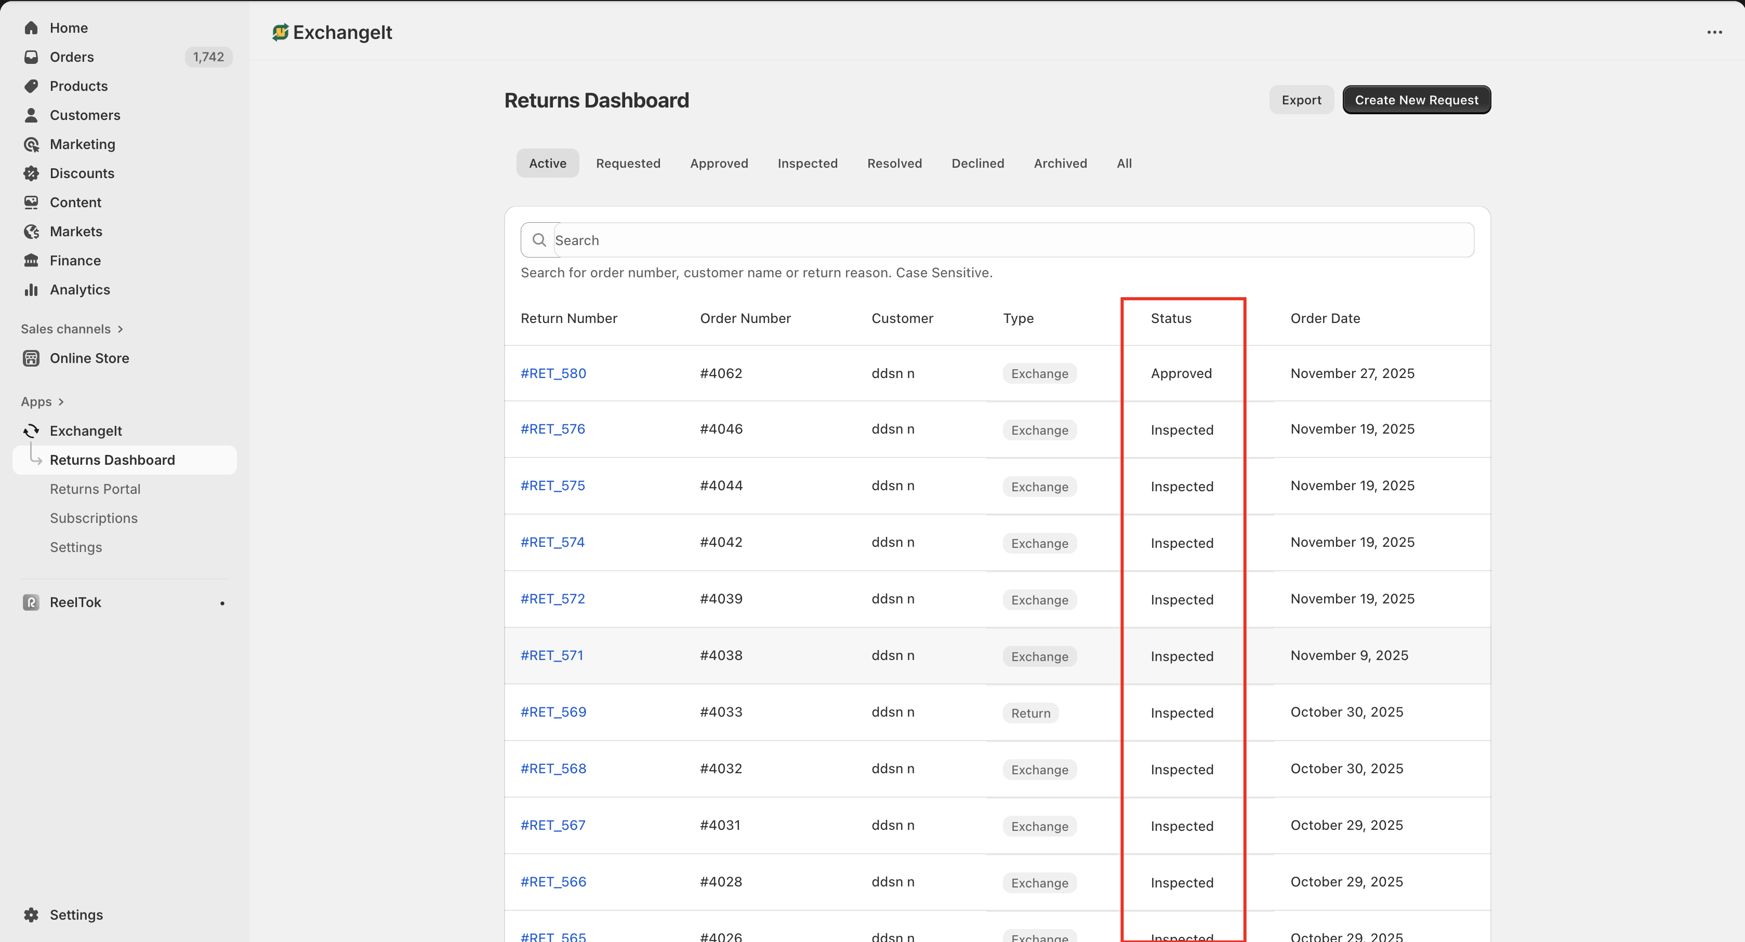Image resolution: width=1745 pixels, height=942 pixels.
Task: Switch to the Requested tab
Action: tap(627, 163)
